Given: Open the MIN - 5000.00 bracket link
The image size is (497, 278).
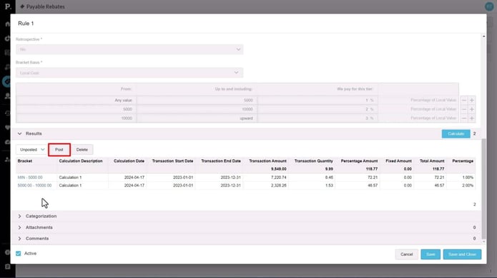Looking at the screenshot, I should (x=30, y=177).
